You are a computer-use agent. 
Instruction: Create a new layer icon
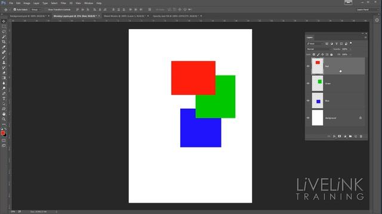click(356, 136)
